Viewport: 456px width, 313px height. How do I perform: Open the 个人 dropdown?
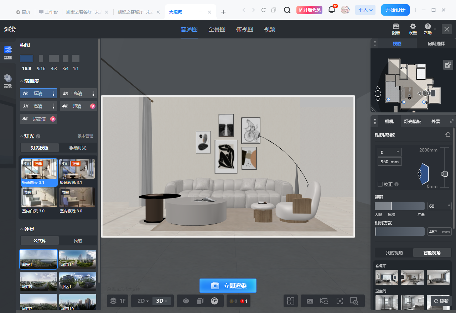pos(365,10)
